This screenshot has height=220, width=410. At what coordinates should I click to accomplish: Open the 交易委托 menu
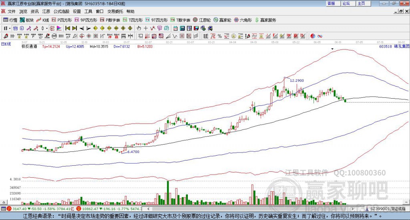pos(115,12)
